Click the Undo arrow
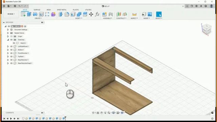Screen dimensions: 217x122 coord(20,6)
